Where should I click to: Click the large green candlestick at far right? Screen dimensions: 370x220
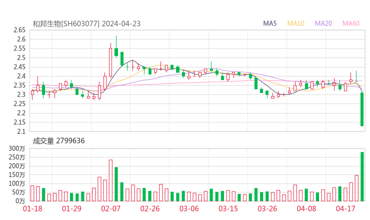click(362, 109)
